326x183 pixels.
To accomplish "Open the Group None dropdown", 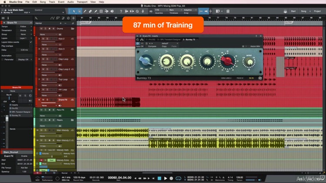I will coord(24,34).
